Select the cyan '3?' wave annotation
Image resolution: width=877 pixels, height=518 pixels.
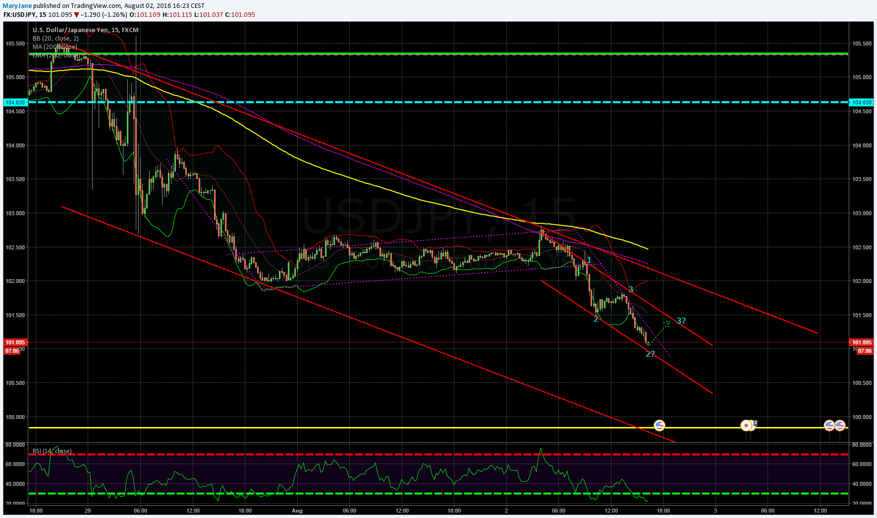681,321
